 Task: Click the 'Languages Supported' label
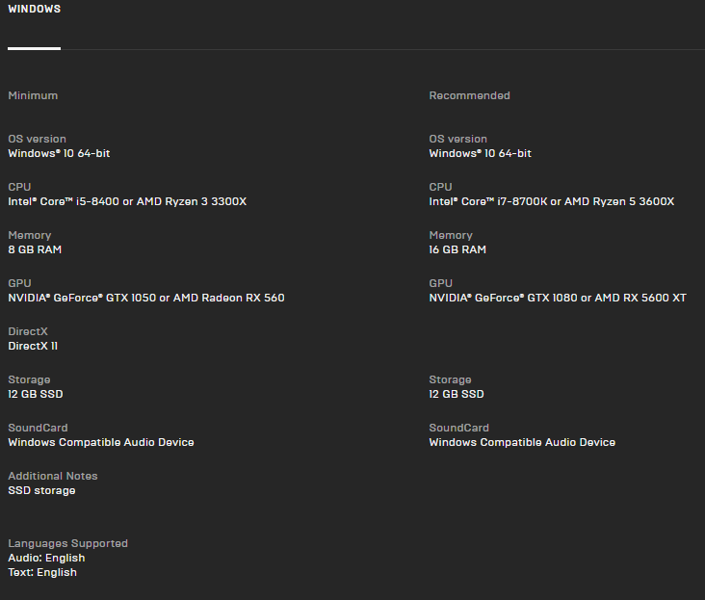pyautogui.click(x=67, y=544)
